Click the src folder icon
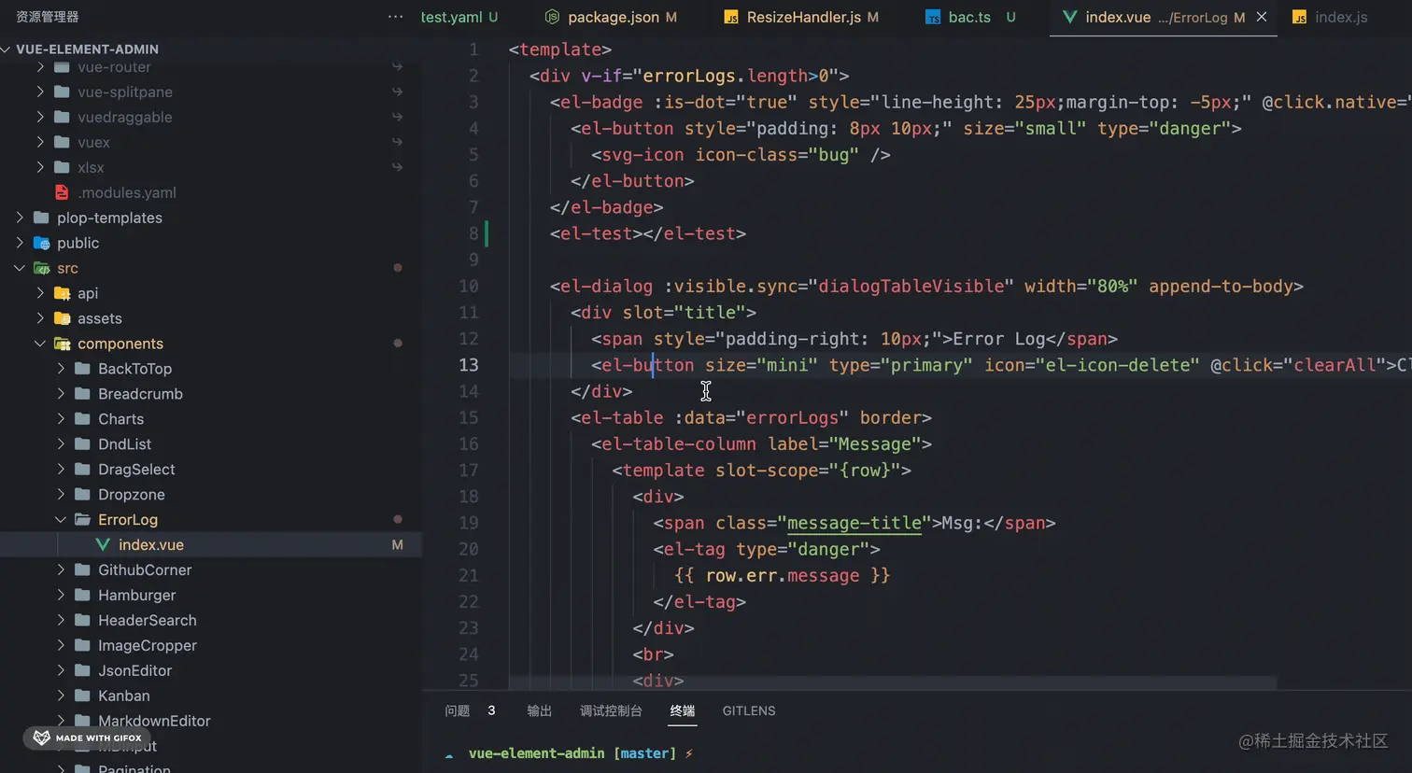The width and height of the screenshot is (1412, 773). (x=41, y=268)
